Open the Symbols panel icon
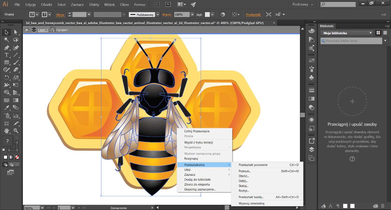Screen dimensions: 391x210 coord(311,77)
